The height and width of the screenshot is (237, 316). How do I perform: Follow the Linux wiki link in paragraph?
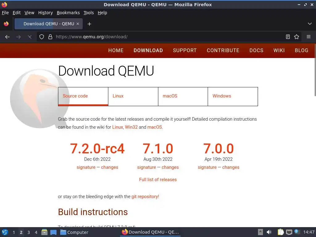pyautogui.click(x=118, y=127)
